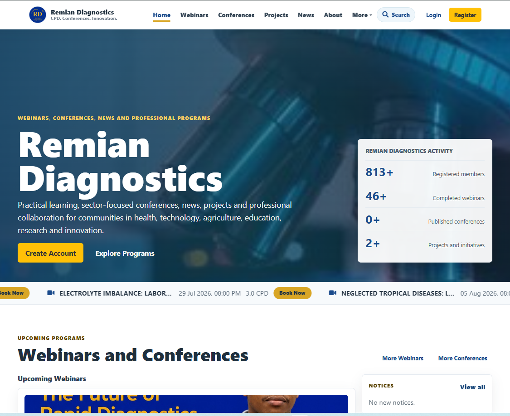Click the REMIAN DIAGNOSTICS ACTIVITY card title
Screen dimensions: 510x416
click(409, 151)
